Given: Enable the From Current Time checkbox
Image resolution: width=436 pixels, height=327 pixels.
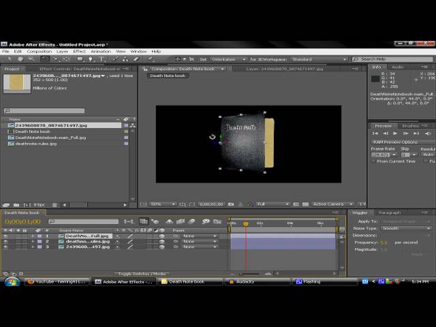Looking at the screenshot, I should [373, 161].
